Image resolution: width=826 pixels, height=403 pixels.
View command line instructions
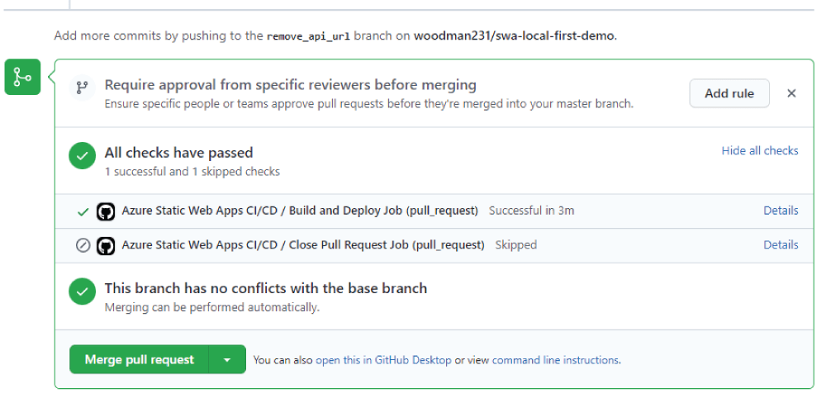[555, 360]
